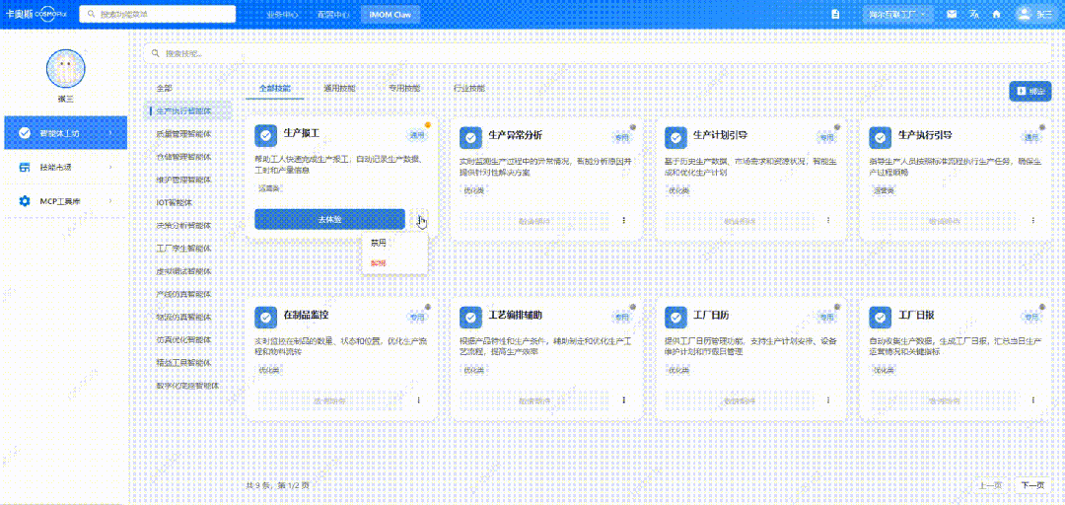This screenshot has height=505, width=1065.
Task: Go to next page with 下一页
Action: point(1031,485)
